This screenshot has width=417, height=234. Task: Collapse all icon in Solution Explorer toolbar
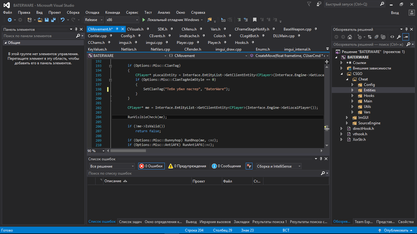376,37
